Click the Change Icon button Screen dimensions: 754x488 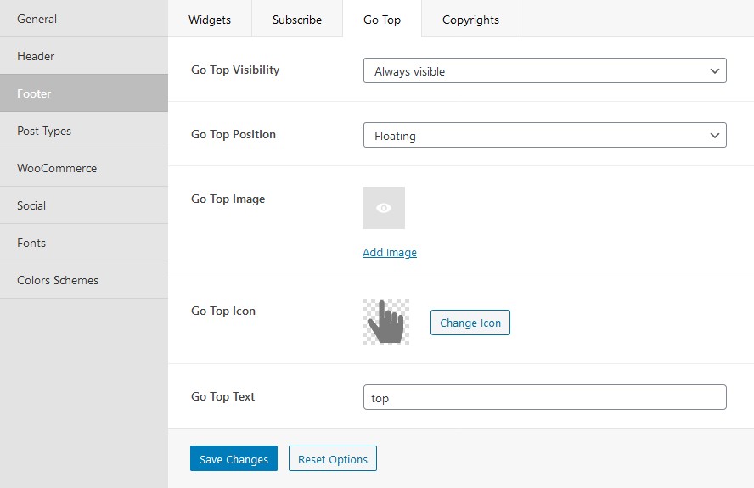[x=470, y=323]
